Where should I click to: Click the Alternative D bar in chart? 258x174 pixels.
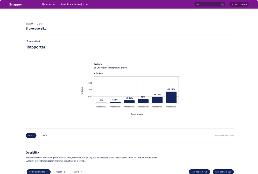tap(143, 101)
